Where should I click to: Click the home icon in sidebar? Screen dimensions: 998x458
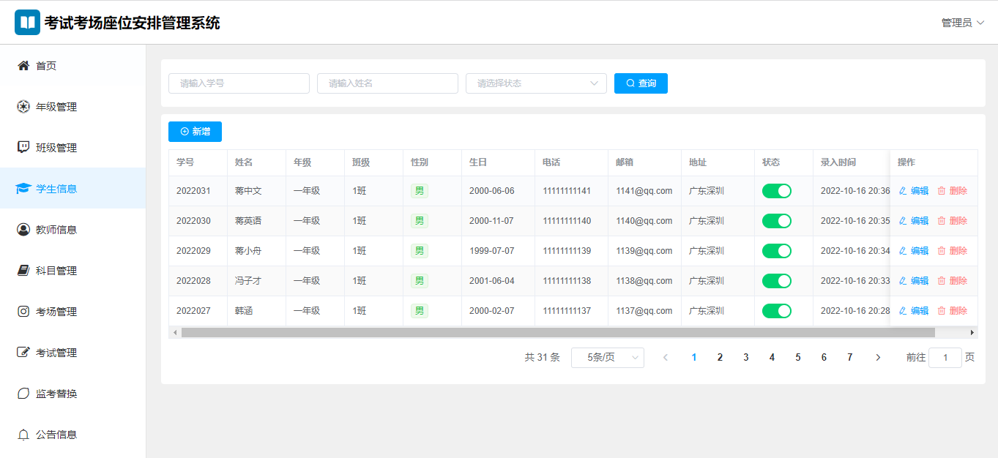click(23, 66)
